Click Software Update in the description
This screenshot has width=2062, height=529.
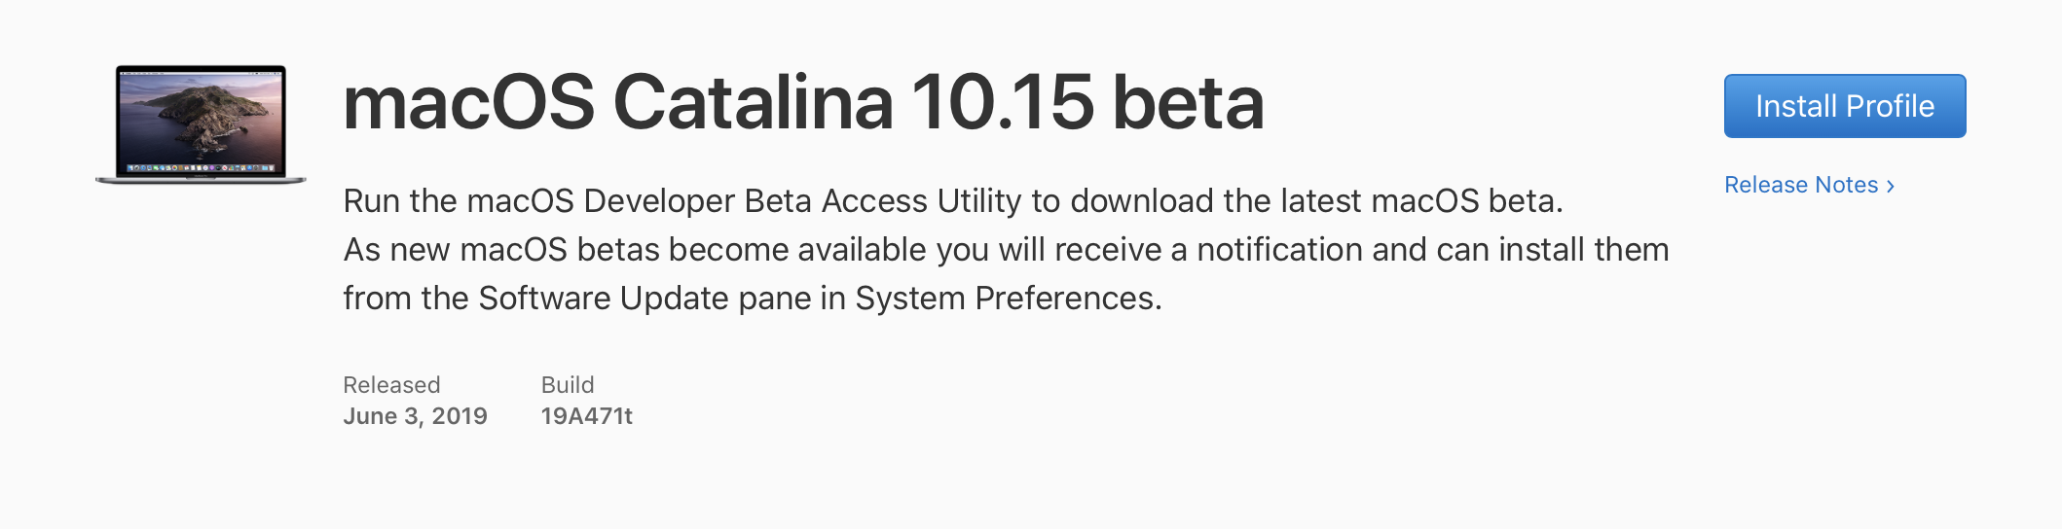tap(604, 299)
